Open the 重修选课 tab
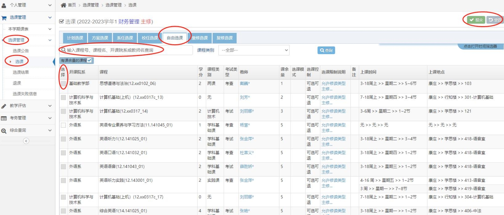This screenshot has width=504, height=215. (200, 38)
